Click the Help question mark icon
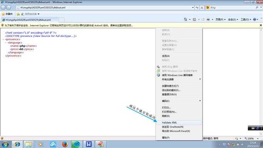This screenshot has width=263, height=148. (255, 20)
